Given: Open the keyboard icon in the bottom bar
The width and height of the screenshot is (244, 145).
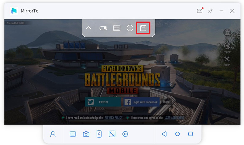Looking at the screenshot, I should tap(73, 134).
